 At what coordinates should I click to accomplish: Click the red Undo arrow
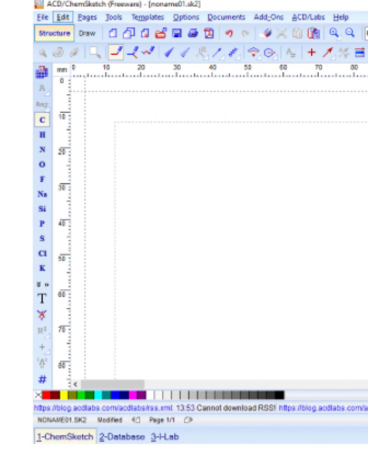229,33
